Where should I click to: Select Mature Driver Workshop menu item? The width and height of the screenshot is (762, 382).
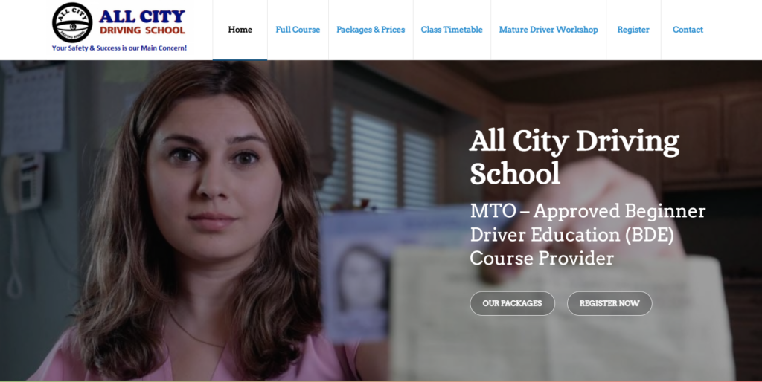[x=548, y=30]
